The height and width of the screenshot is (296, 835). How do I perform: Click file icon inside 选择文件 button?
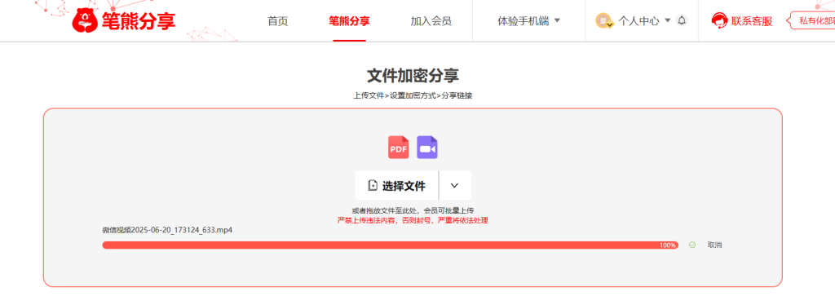(x=373, y=185)
